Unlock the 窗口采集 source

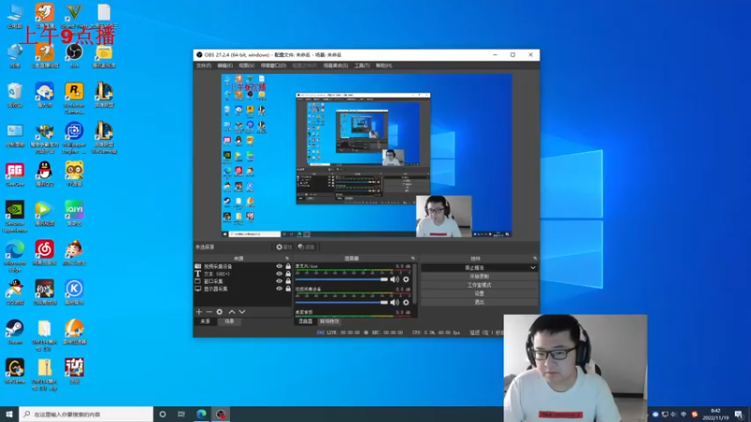(288, 281)
